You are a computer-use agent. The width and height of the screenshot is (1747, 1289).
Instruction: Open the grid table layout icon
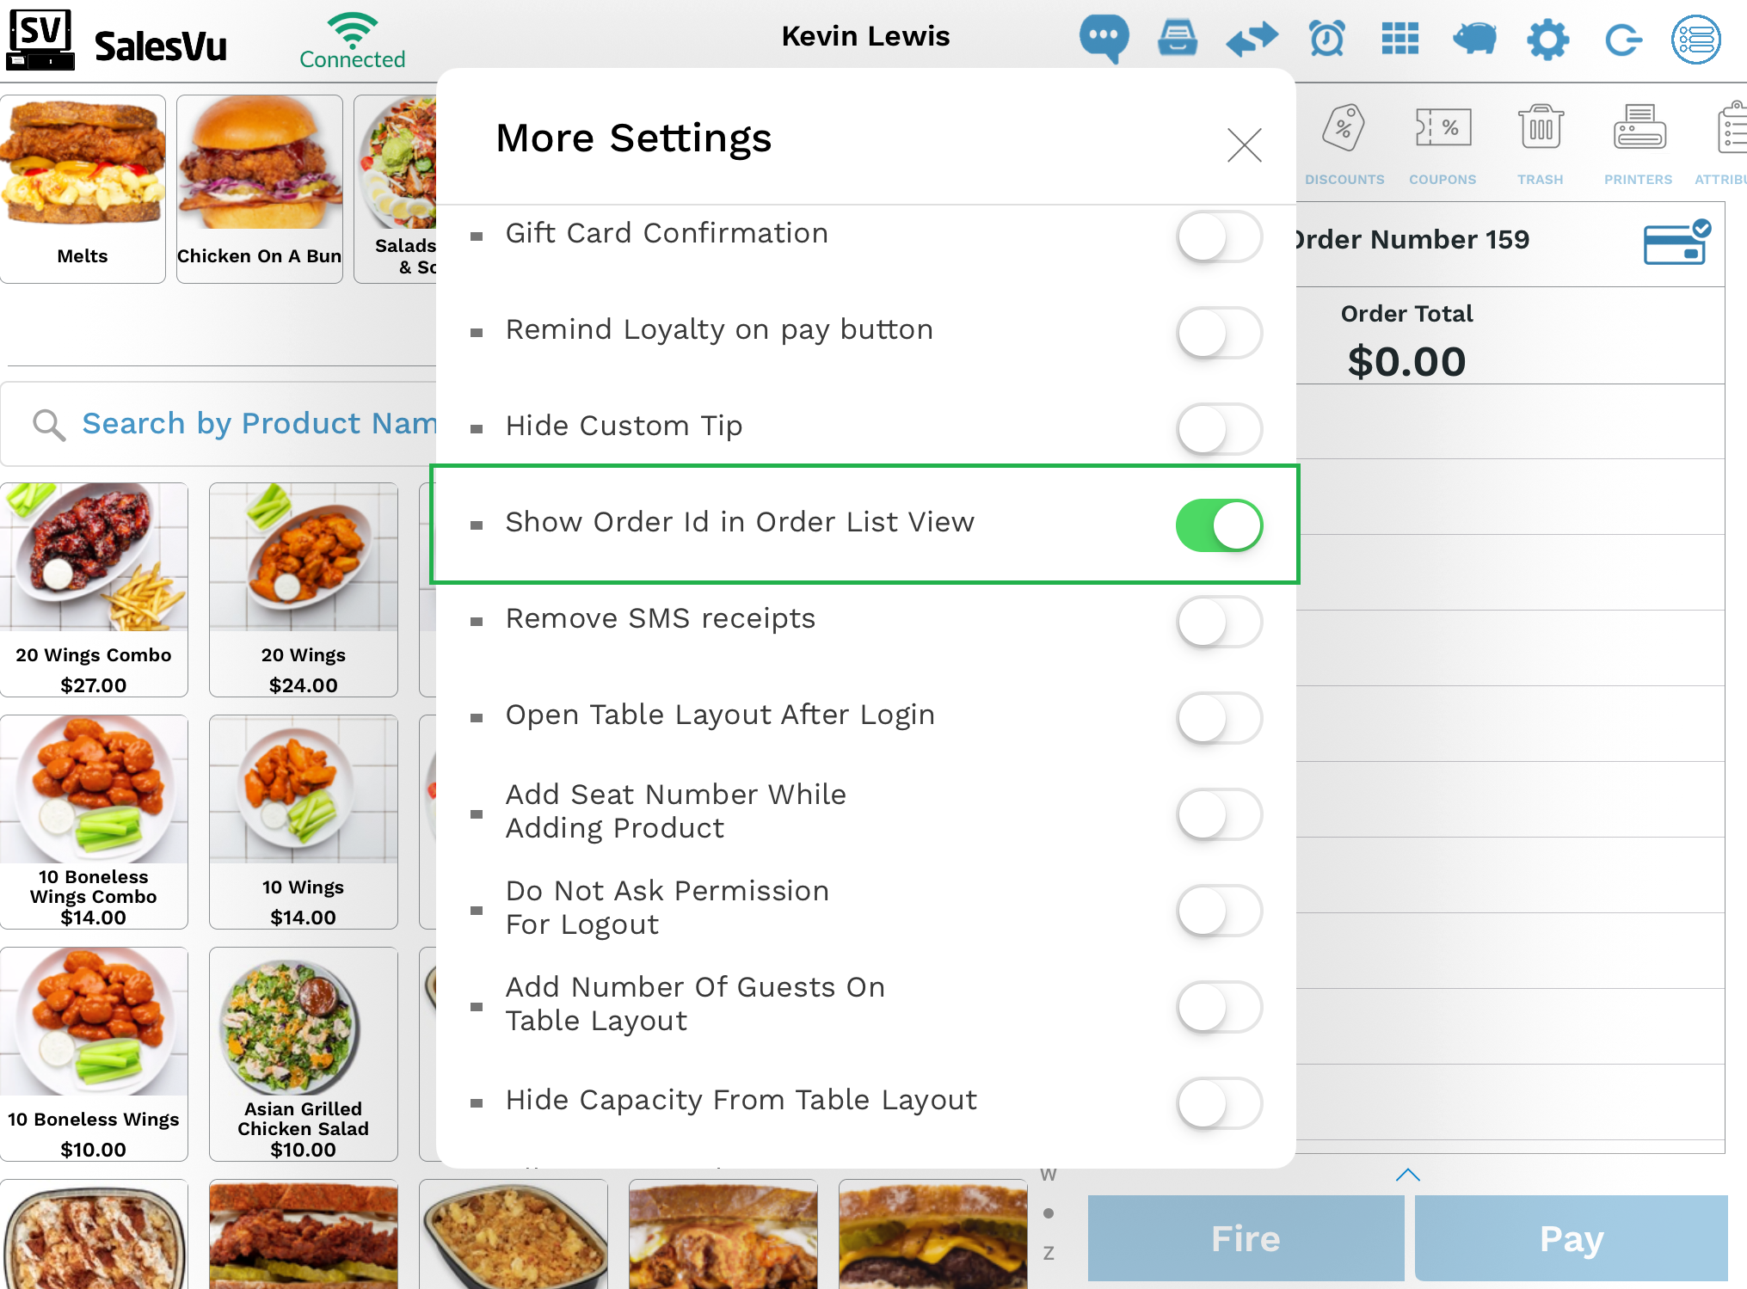click(x=1399, y=39)
